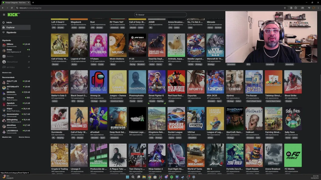321x180 pixels.
Task: Open Music Stations category thumbnail
Action: pyautogui.click(x=118, y=45)
